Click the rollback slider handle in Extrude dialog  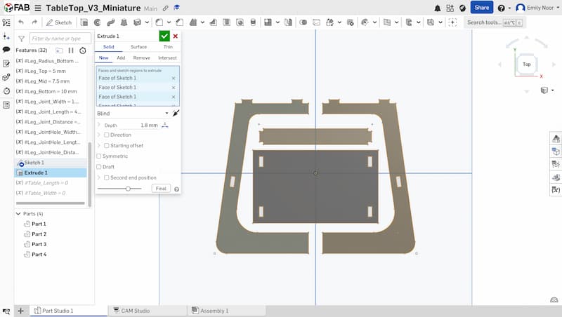[128, 189]
